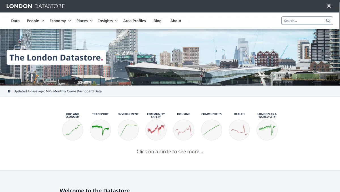Go to Area Profiles page
340x192 pixels.
pyautogui.click(x=135, y=21)
